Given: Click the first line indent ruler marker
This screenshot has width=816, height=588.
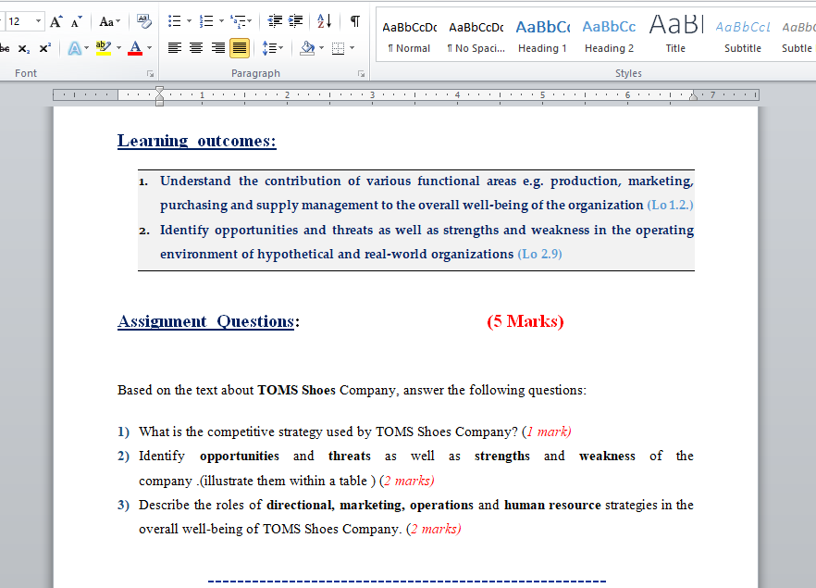Looking at the screenshot, I should (x=160, y=91).
